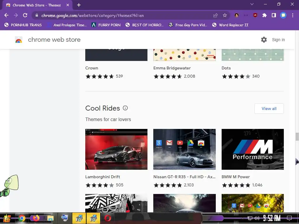Open the black-and-white zebra camouflage car theme

(x=116, y=203)
